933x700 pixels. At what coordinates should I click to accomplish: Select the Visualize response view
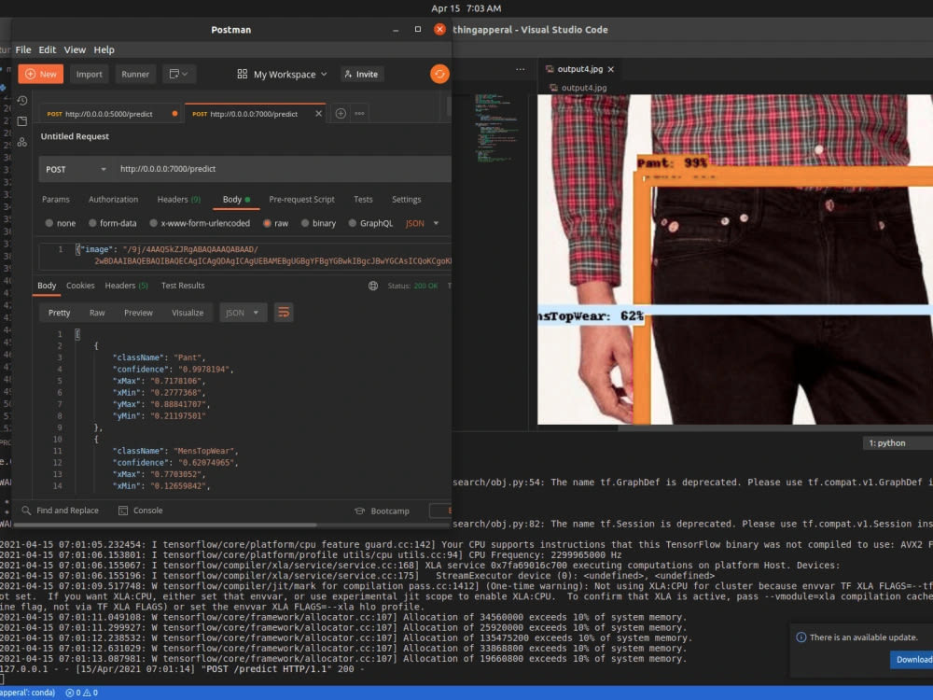point(188,313)
